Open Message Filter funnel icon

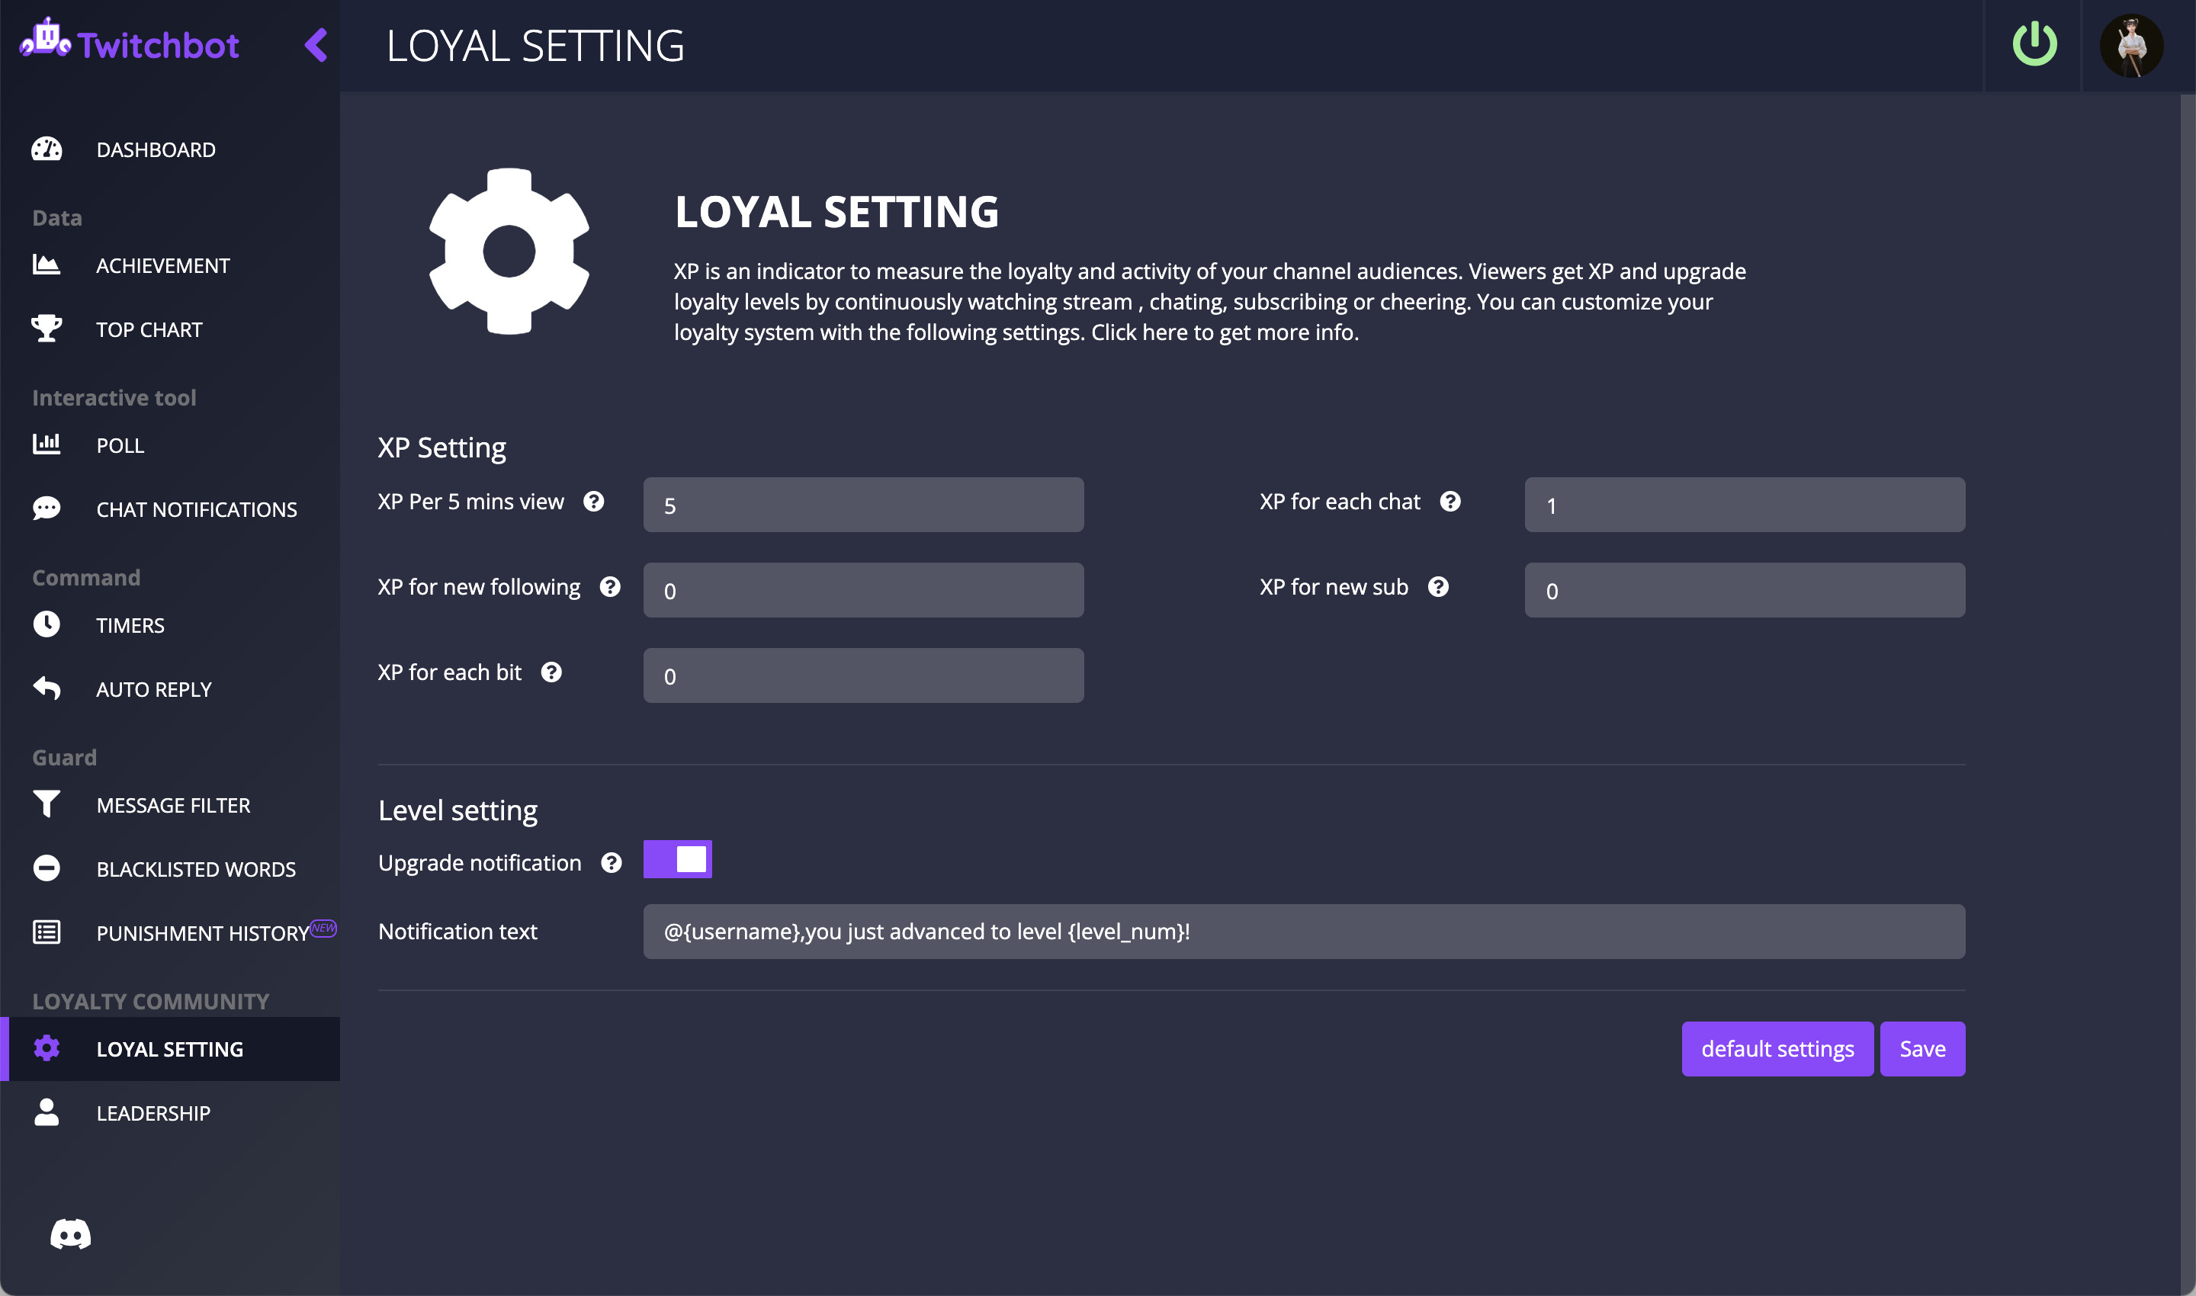coord(47,804)
